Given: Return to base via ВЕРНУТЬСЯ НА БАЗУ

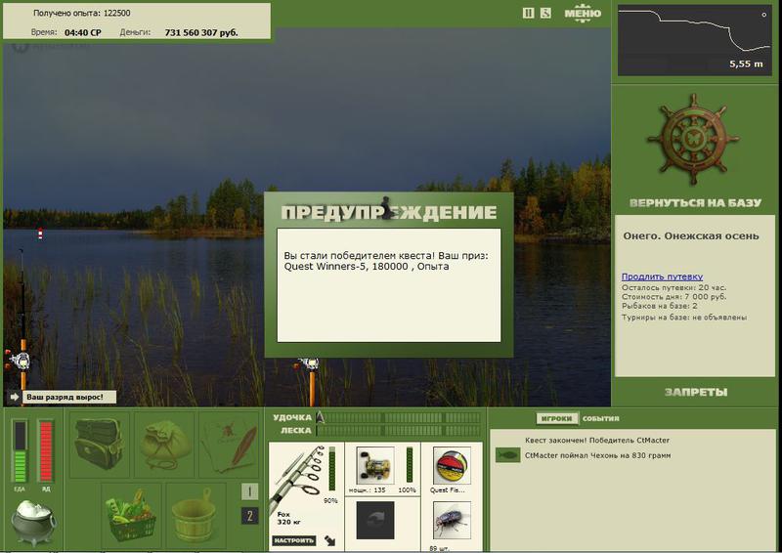Looking at the screenshot, I should (x=695, y=203).
